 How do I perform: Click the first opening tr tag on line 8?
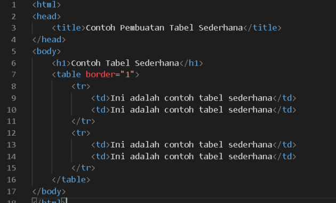point(81,86)
